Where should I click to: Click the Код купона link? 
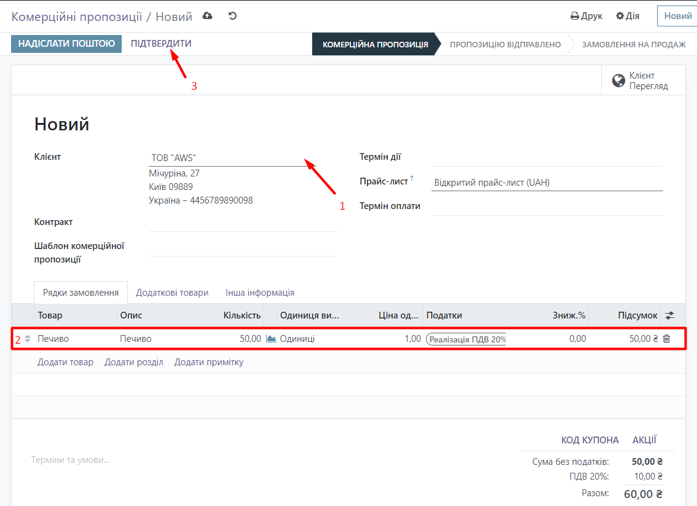(x=589, y=440)
